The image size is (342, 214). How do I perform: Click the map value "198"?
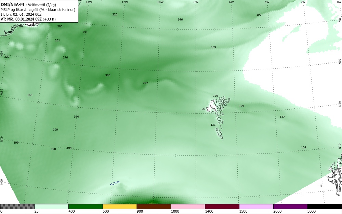[x=53, y=149]
